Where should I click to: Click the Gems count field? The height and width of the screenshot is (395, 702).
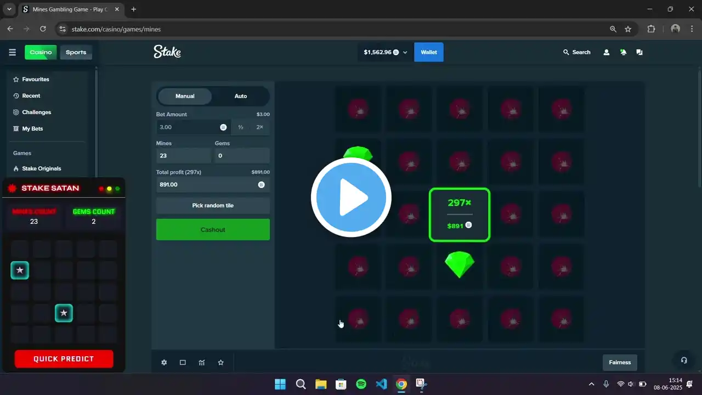pos(242,155)
